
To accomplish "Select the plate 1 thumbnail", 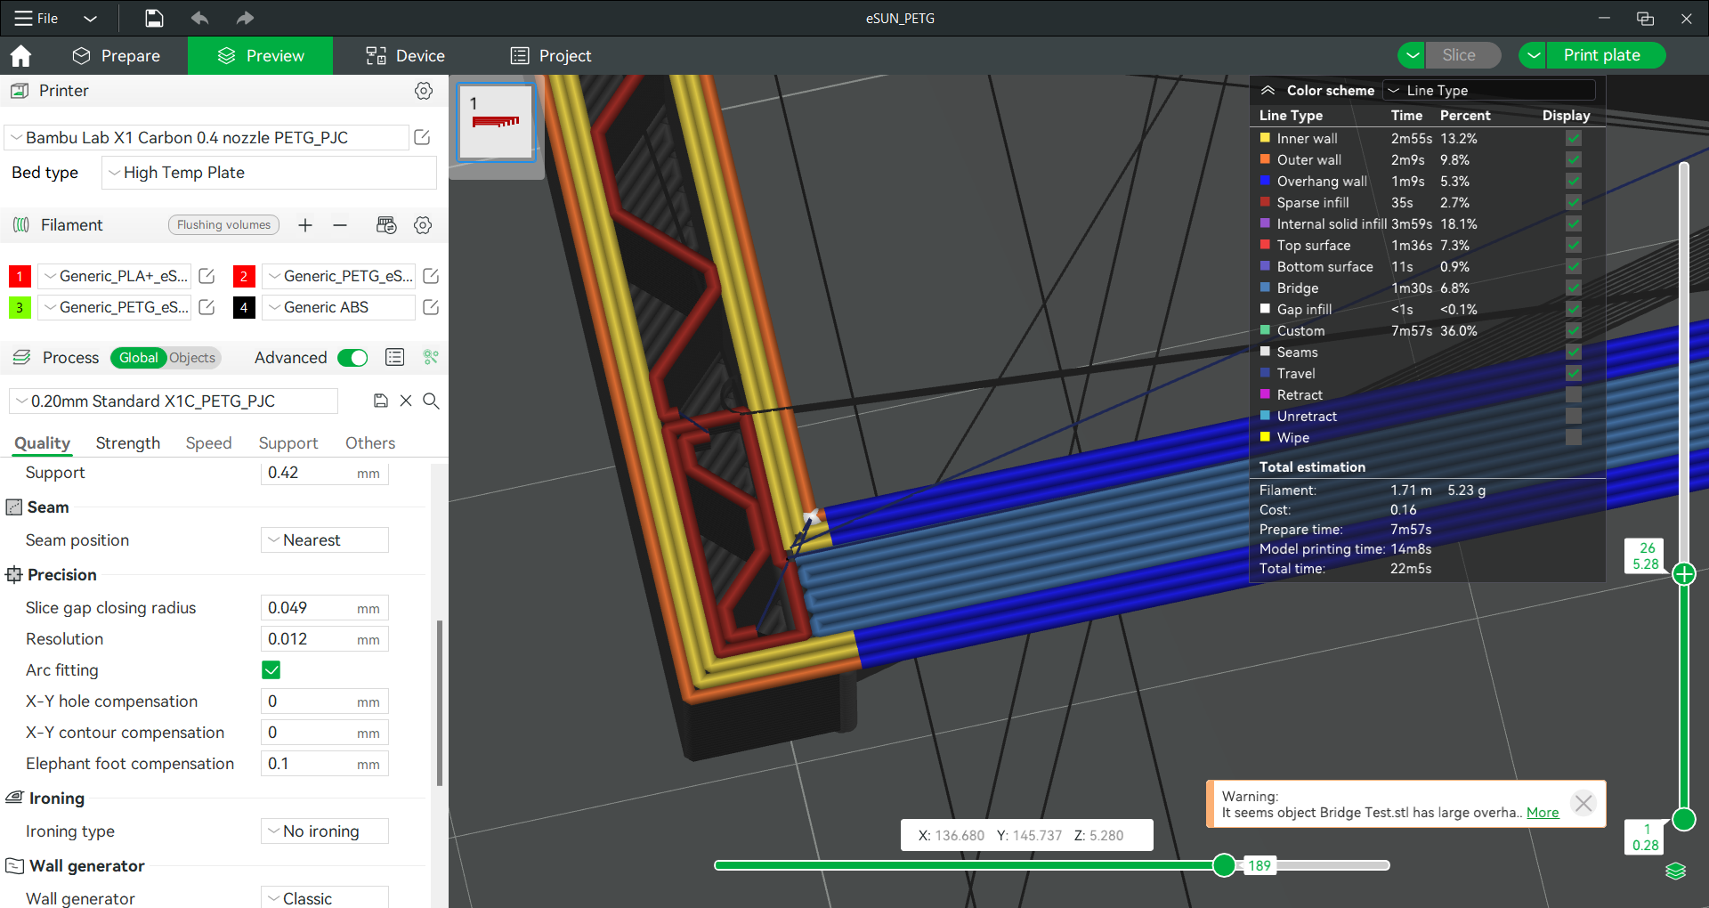I will [x=495, y=122].
